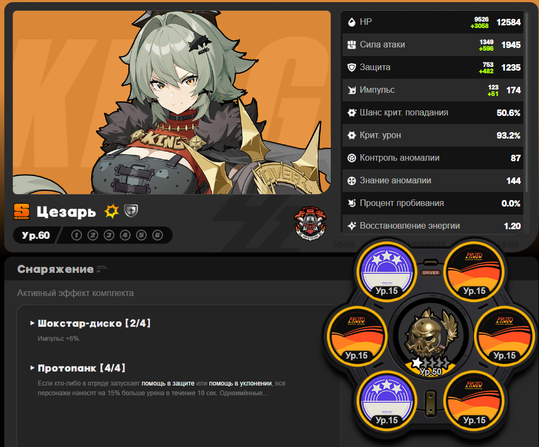Click the yellow physical attribute star icon
539x447 pixels.
[112, 211]
